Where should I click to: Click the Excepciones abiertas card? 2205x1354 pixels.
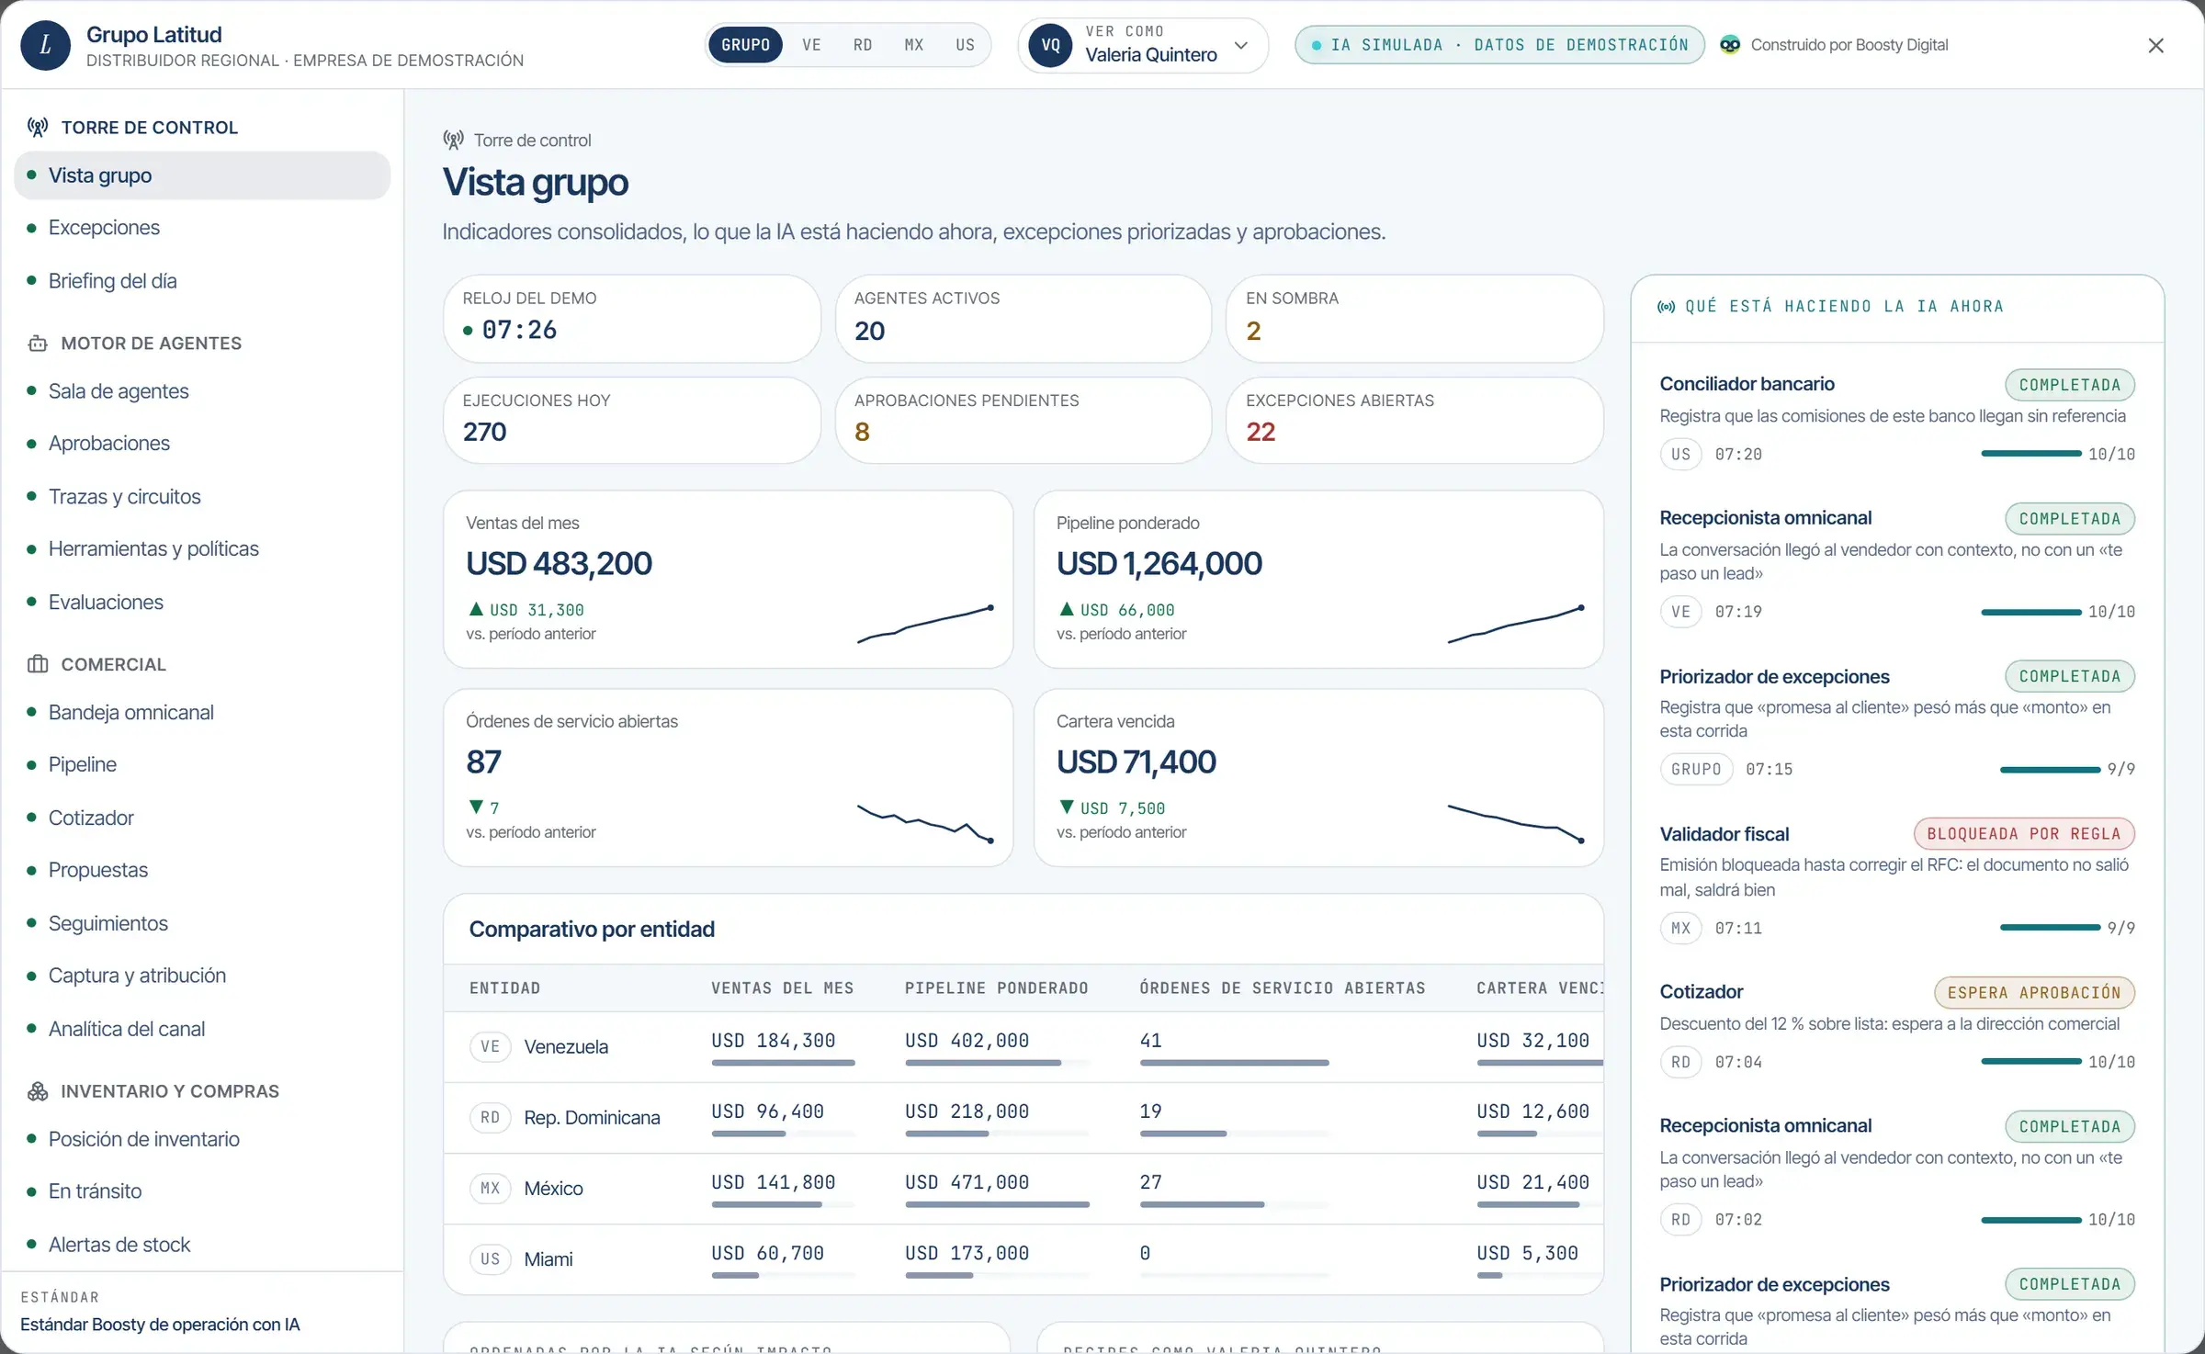click(x=1415, y=421)
